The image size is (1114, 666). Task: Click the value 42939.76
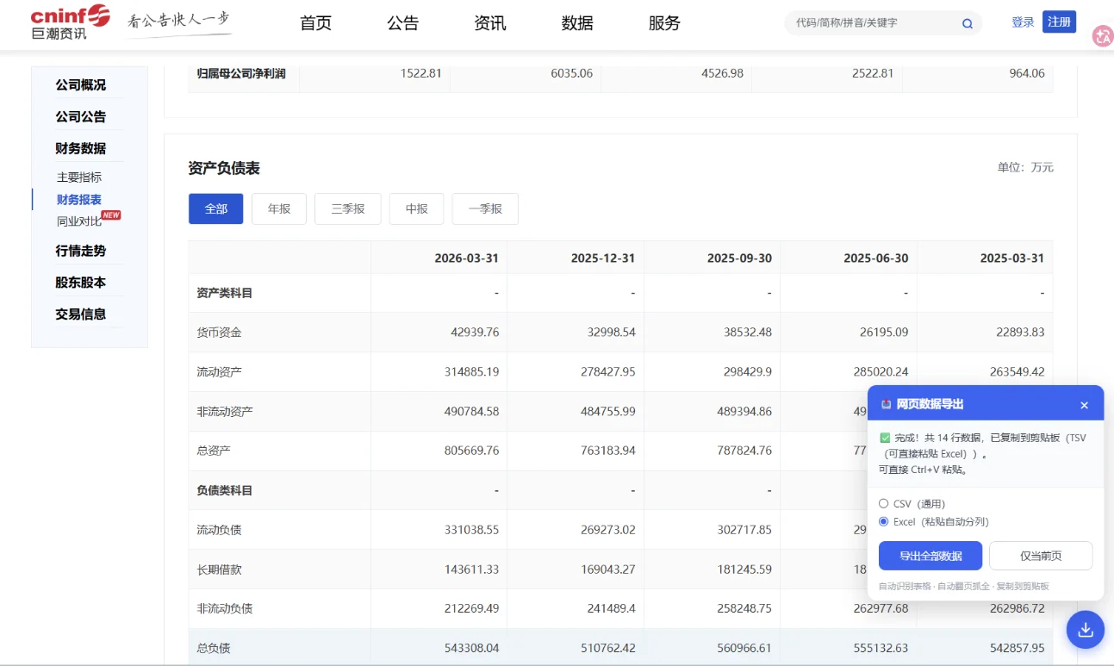pos(475,333)
